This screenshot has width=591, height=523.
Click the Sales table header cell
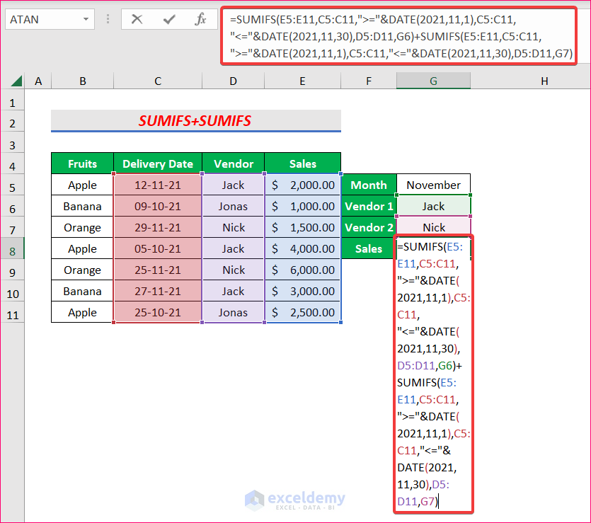tap(303, 163)
